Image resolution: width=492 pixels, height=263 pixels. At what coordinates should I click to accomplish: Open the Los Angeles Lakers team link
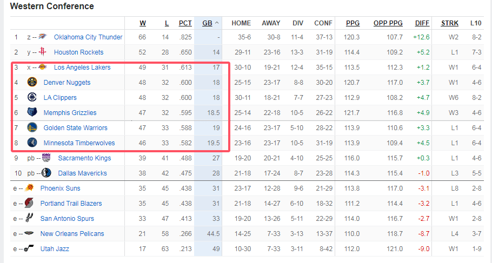82,67
